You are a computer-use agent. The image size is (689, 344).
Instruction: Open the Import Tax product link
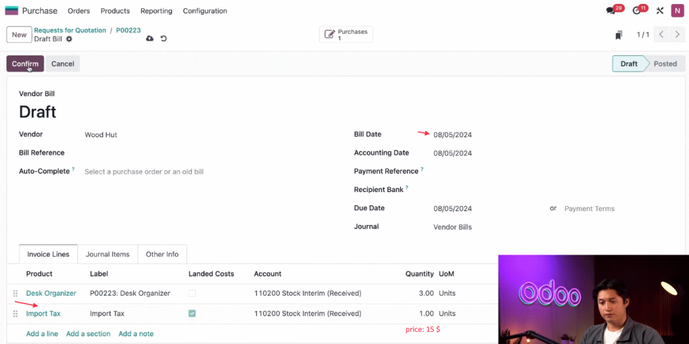(43, 314)
